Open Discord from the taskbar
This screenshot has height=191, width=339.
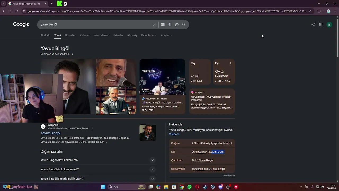coord(221,187)
